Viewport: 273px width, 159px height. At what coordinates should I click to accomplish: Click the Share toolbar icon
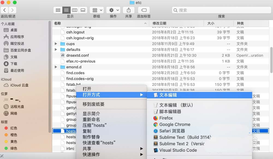point(128,10)
